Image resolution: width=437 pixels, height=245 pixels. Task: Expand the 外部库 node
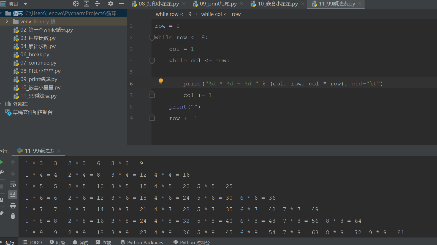point(1,104)
